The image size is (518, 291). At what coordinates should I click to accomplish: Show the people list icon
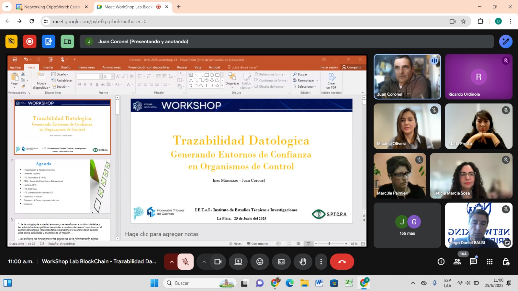point(457,262)
